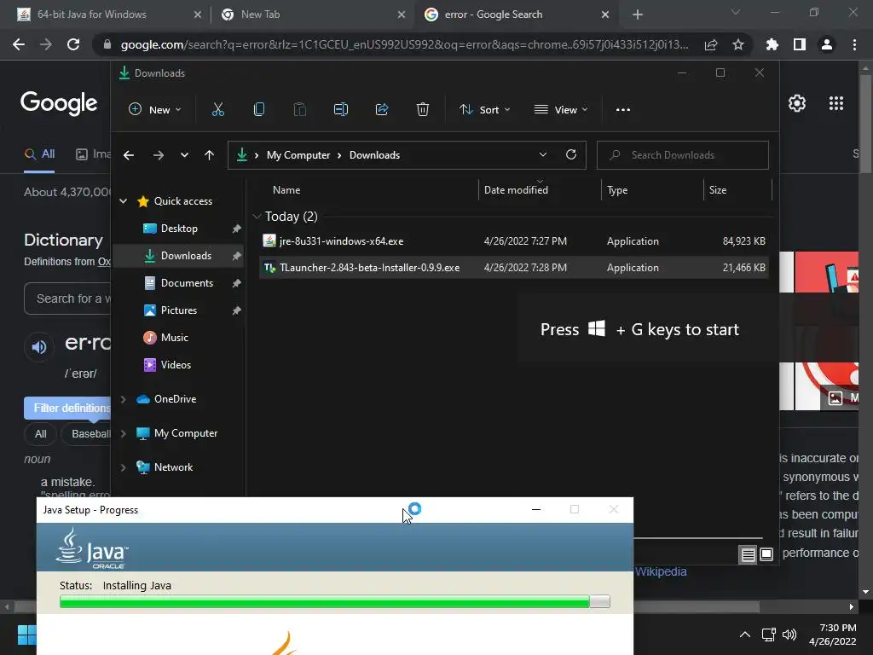
Task: Expand the My Computer tree node
Action: click(x=124, y=433)
